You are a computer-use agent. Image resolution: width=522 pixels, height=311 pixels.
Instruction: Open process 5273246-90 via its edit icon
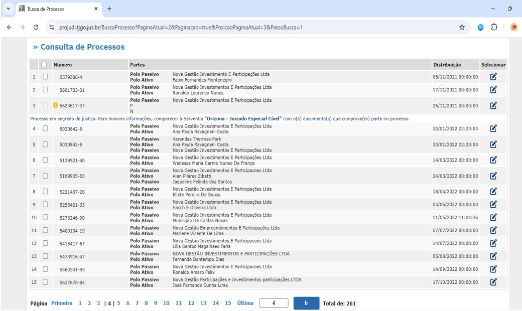(x=493, y=217)
